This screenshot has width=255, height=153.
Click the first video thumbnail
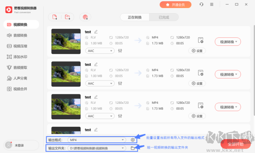pyautogui.click(x=66, y=42)
